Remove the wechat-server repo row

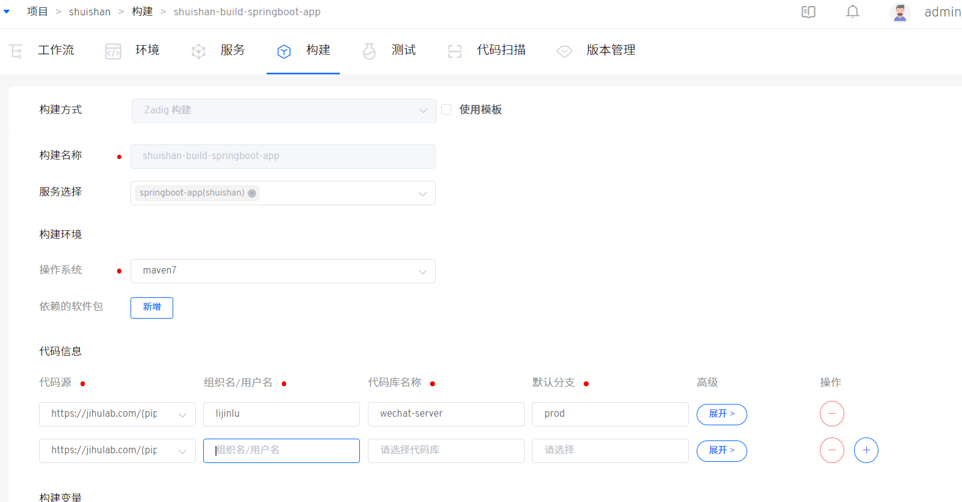click(832, 414)
